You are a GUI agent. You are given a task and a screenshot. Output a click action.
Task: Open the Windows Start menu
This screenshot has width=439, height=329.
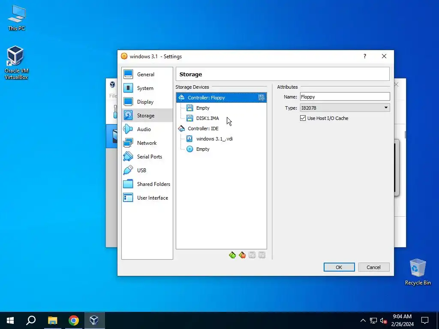(10, 320)
